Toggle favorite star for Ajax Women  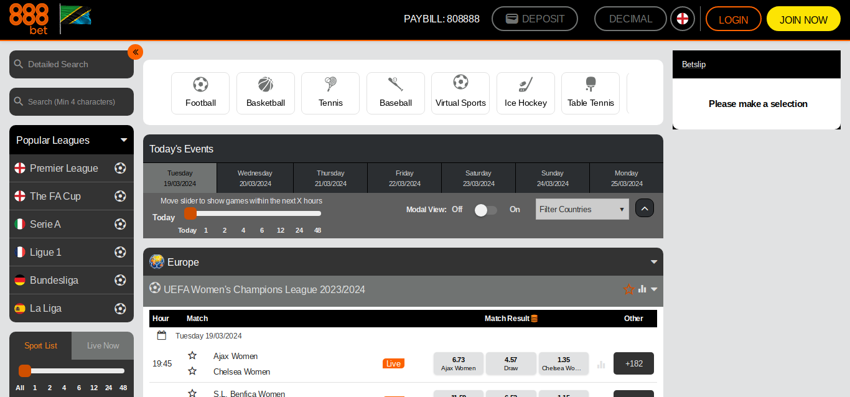coord(192,355)
